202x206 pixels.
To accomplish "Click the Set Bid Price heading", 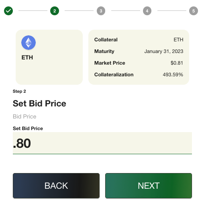I will click(39, 104).
